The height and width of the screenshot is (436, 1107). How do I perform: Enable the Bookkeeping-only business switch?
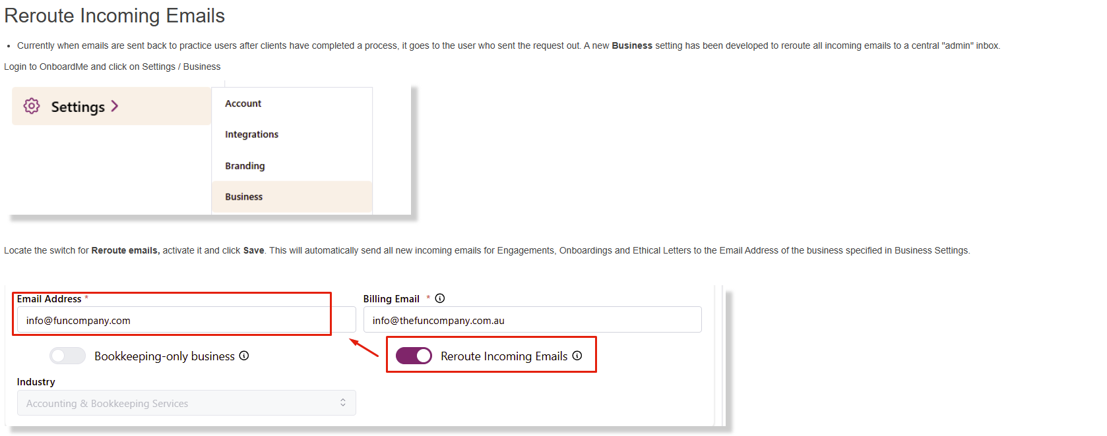pyautogui.click(x=67, y=356)
